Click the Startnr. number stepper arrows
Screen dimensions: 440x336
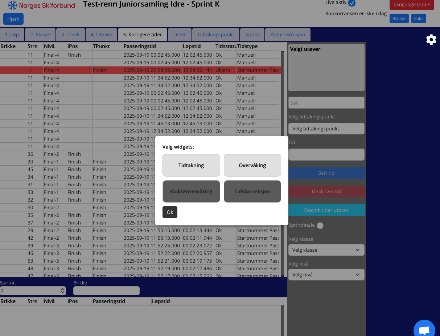[63, 291]
